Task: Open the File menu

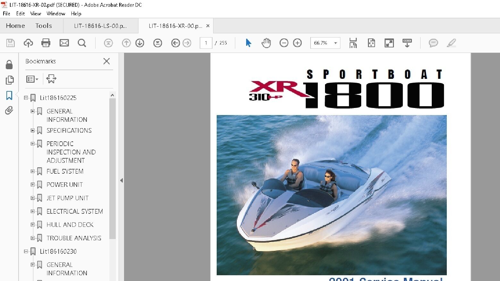Action: [x=6, y=13]
